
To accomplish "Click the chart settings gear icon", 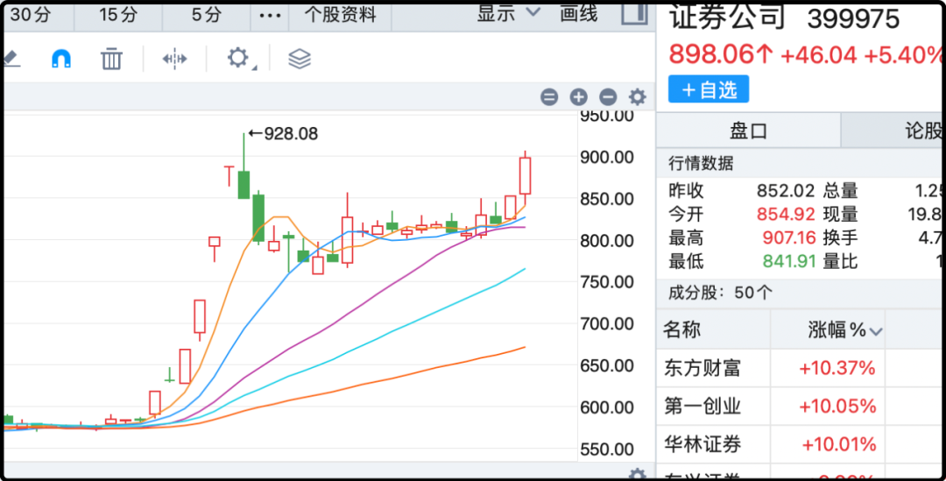I will [638, 97].
